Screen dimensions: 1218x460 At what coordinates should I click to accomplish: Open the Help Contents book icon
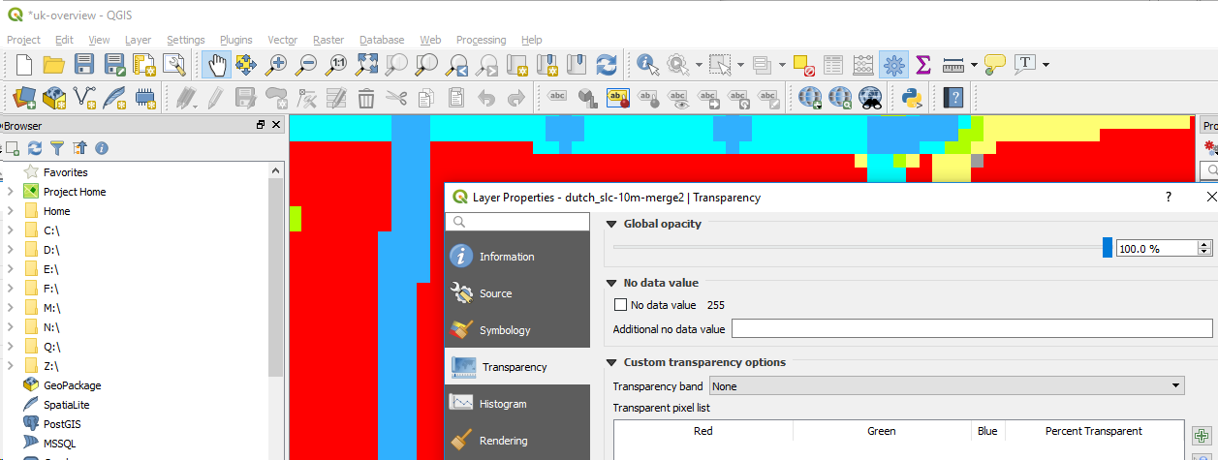pyautogui.click(x=954, y=97)
